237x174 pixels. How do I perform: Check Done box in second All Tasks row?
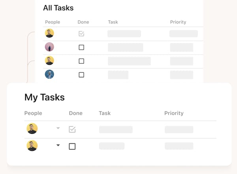81,47
